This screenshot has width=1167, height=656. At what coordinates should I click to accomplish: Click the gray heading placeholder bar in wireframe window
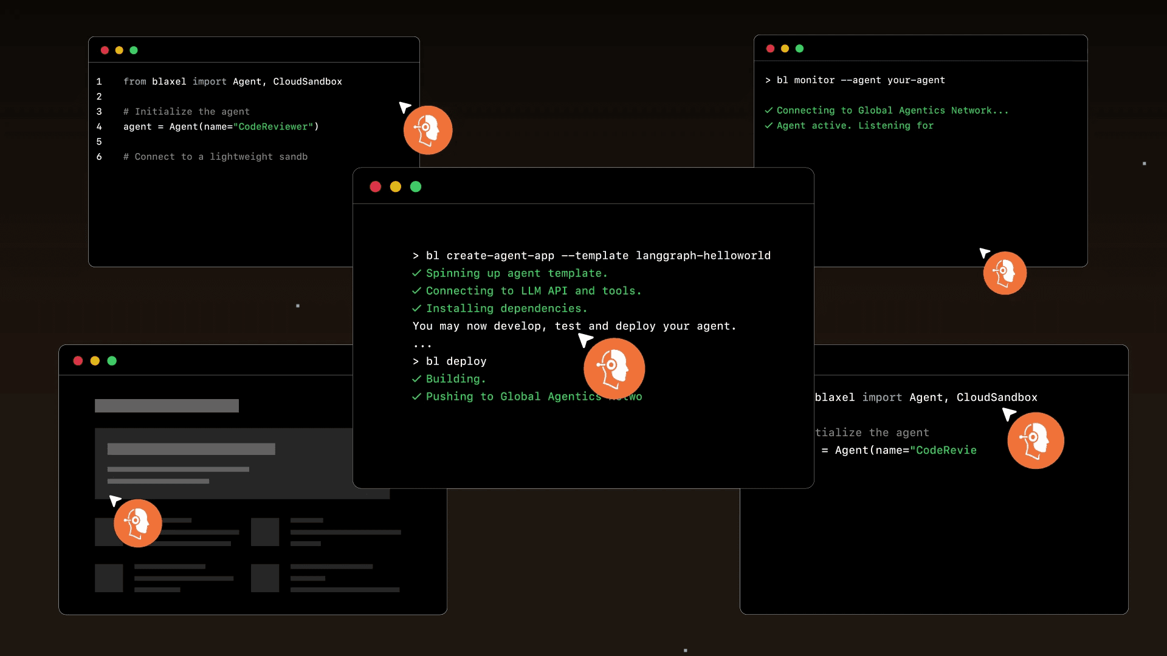point(167,406)
